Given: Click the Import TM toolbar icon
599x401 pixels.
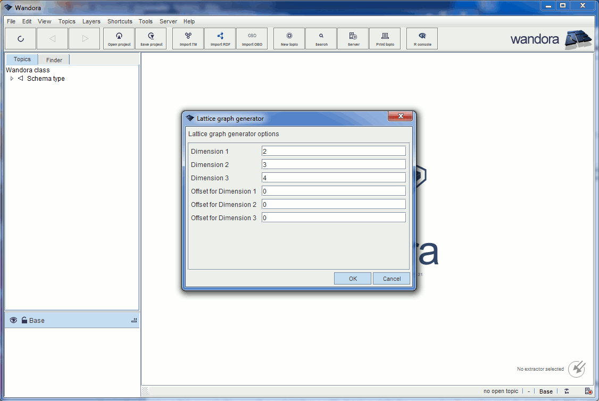Looking at the screenshot, I should click(188, 38).
